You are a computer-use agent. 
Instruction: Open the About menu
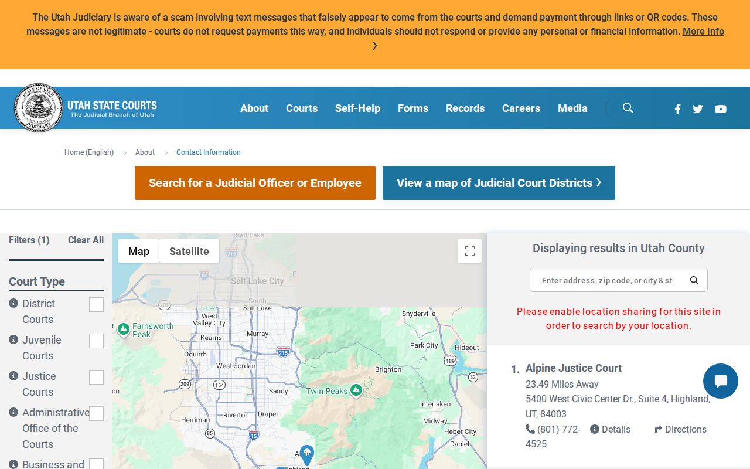pyautogui.click(x=254, y=108)
